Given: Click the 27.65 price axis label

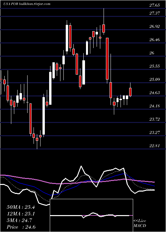Looking at the screenshot, I should click(x=155, y=5).
